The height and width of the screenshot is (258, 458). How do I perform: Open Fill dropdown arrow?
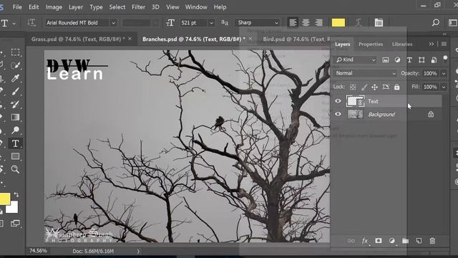(444, 87)
